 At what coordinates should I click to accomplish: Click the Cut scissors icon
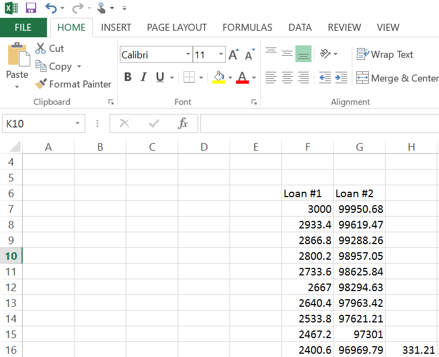[40, 49]
